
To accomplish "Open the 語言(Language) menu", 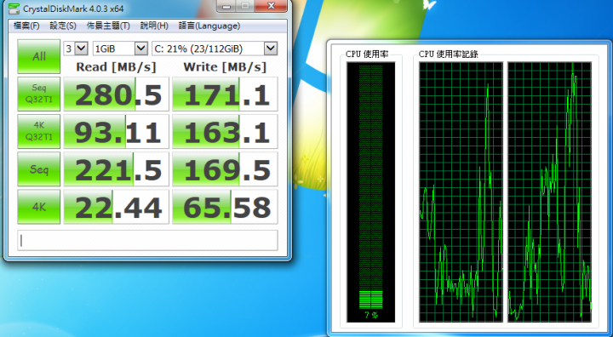I will point(209,26).
